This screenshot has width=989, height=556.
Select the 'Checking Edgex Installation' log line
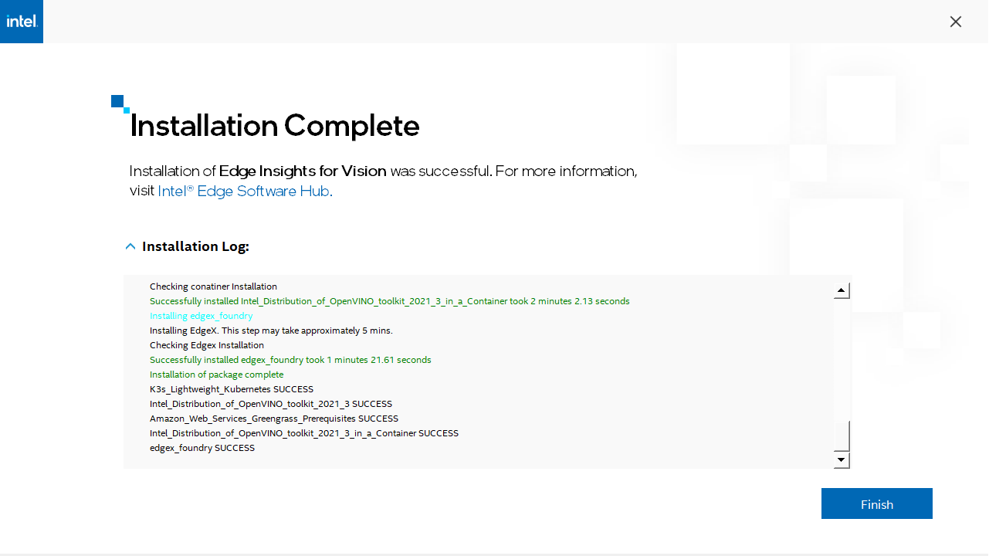tap(207, 345)
